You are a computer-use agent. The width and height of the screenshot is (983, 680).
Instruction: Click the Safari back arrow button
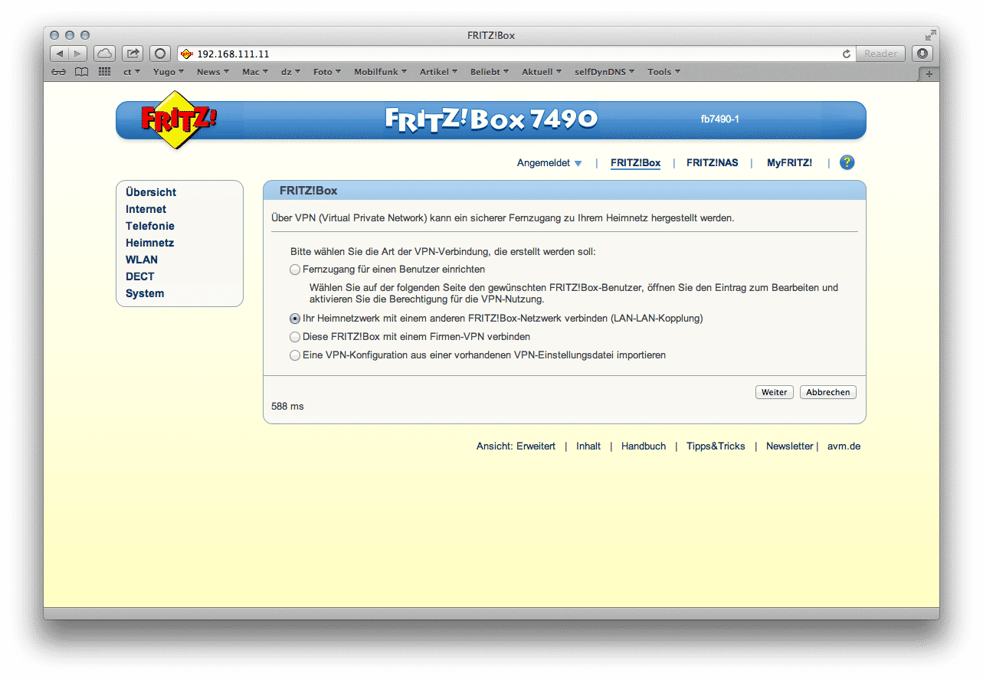pos(60,54)
